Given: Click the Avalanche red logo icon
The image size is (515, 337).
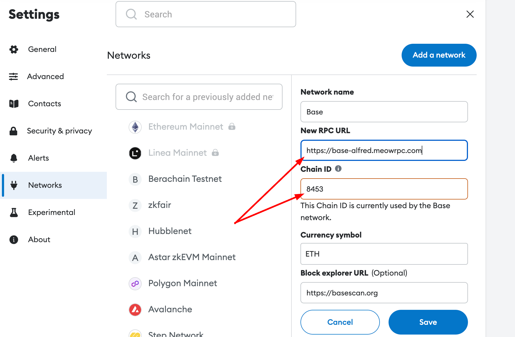Looking at the screenshot, I should coord(135,310).
